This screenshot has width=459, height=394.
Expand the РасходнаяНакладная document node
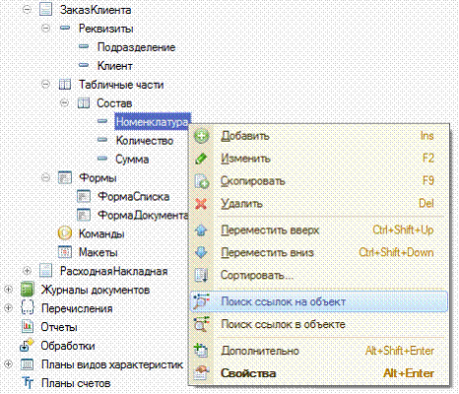pos(27,271)
